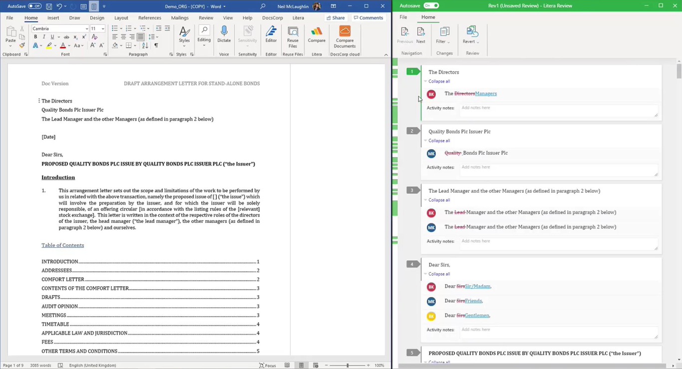This screenshot has width=682, height=369.
Task: Switch to the Review ribbon tab
Action: click(206, 17)
